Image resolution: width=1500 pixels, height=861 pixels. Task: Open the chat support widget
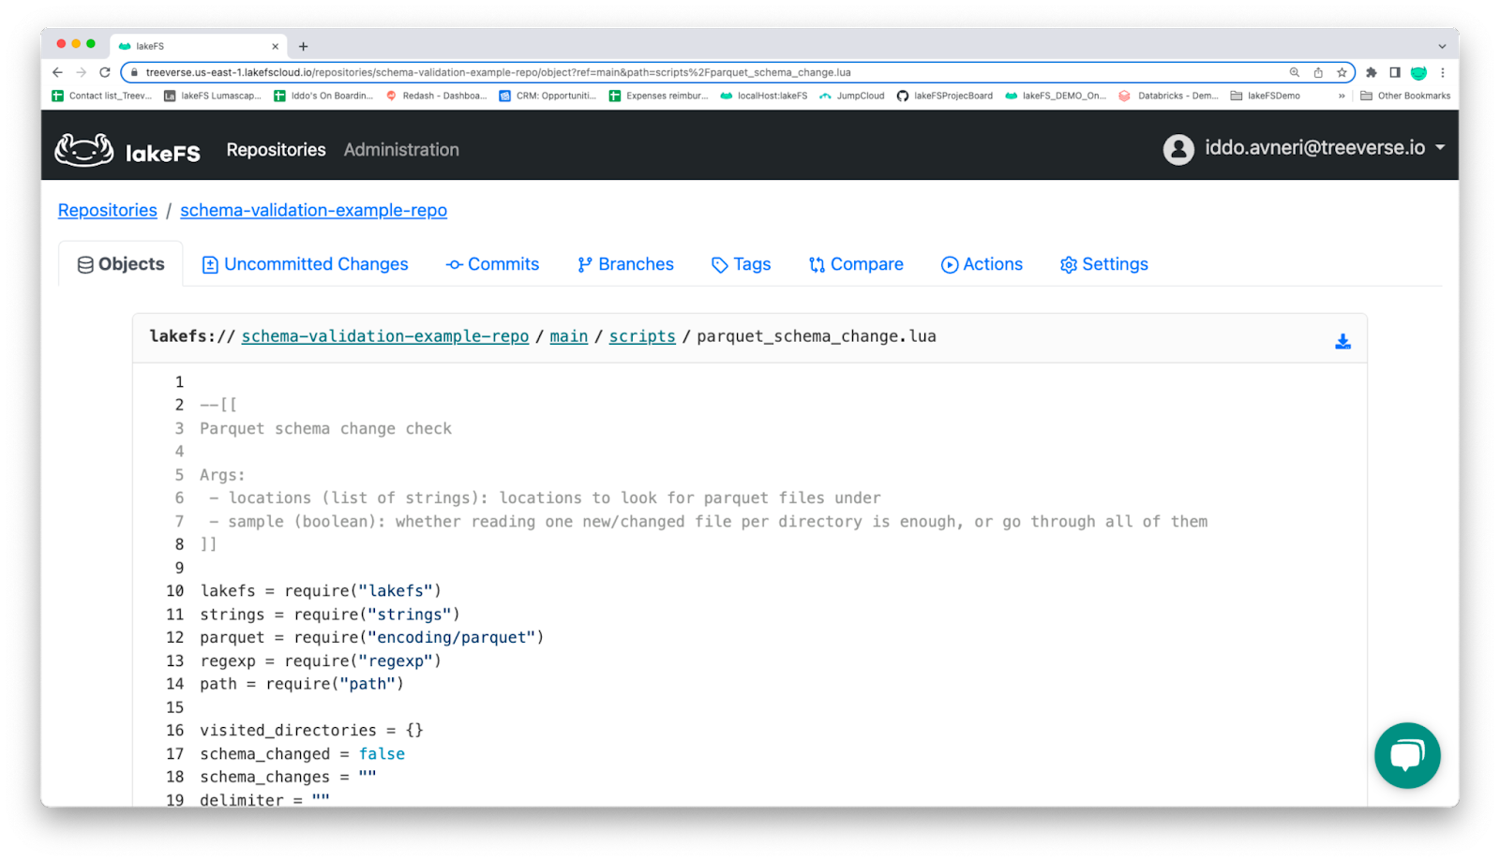click(1406, 755)
